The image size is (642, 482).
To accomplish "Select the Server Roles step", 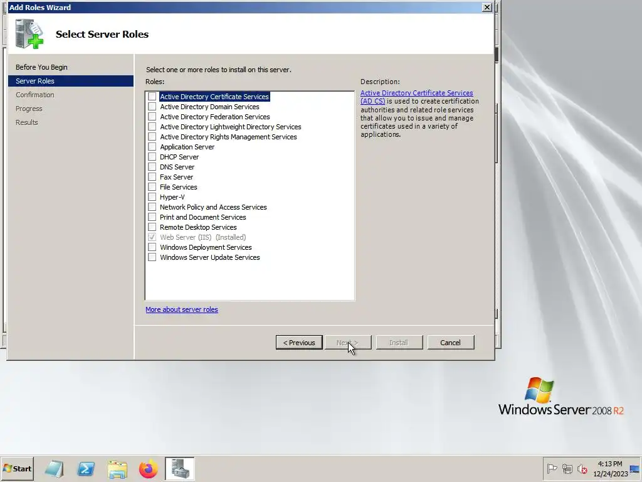I will 70,81.
